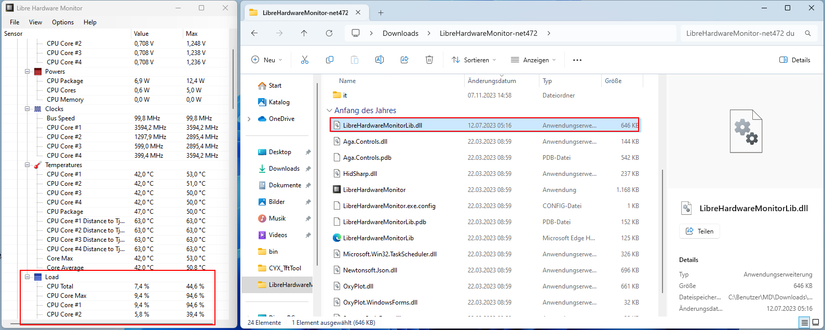The width and height of the screenshot is (825, 330).
Task: Refresh the Explorer folder view
Action: (x=329, y=33)
